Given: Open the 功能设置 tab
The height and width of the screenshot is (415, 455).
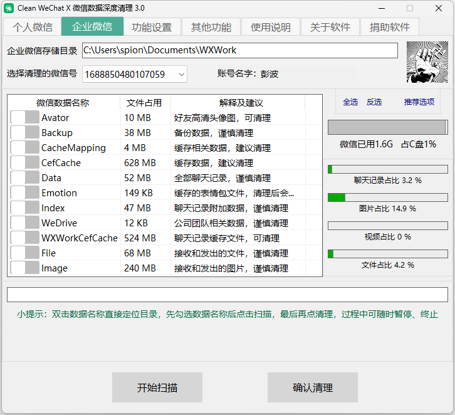Looking at the screenshot, I should [x=152, y=27].
